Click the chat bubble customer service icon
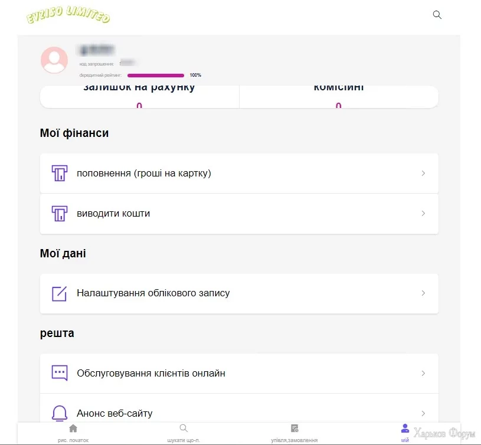Screen dimensions: 481x445 [x=60, y=374]
